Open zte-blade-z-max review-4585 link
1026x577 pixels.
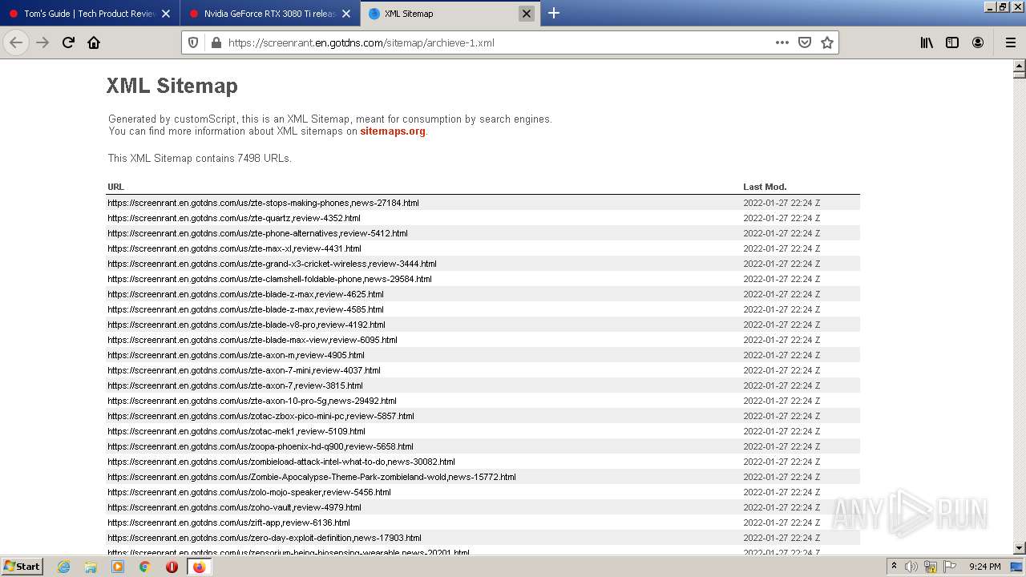(x=245, y=309)
